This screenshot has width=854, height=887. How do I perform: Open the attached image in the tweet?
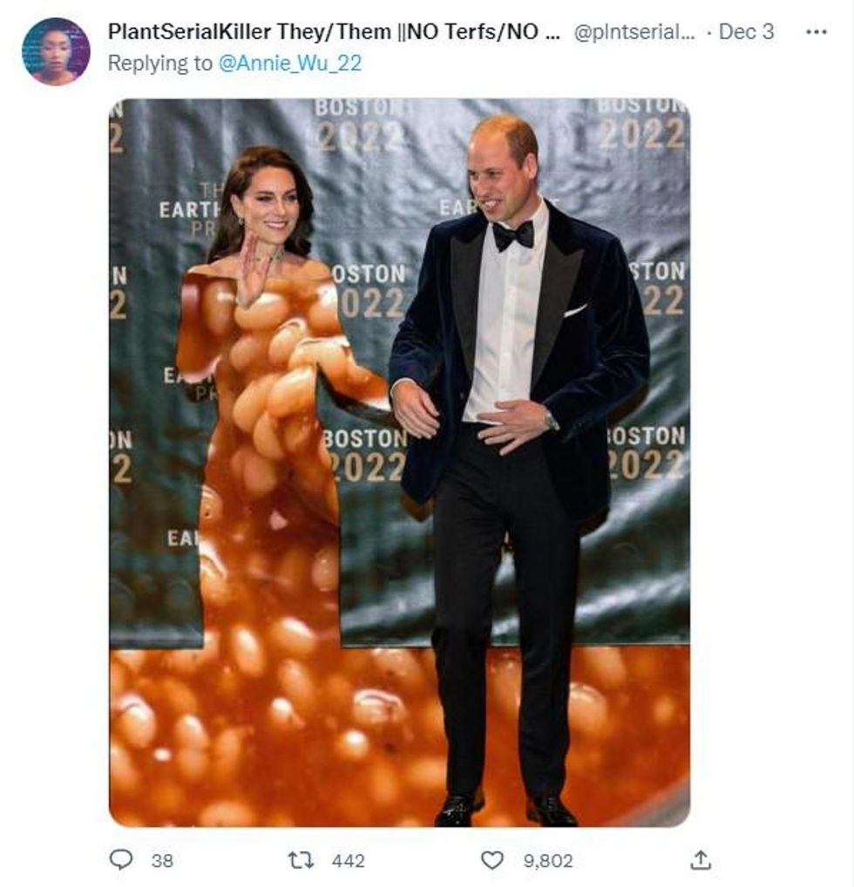pyautogui.click(x=399, y=462)
